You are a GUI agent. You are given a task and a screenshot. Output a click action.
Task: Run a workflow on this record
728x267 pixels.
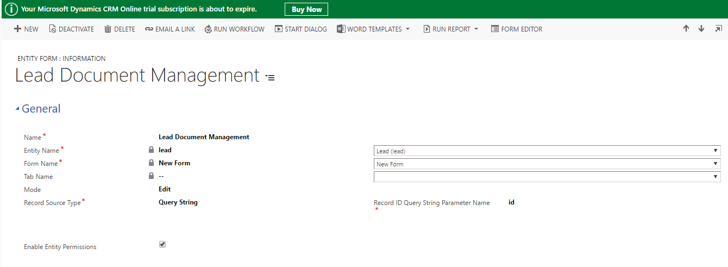(234, 29)
